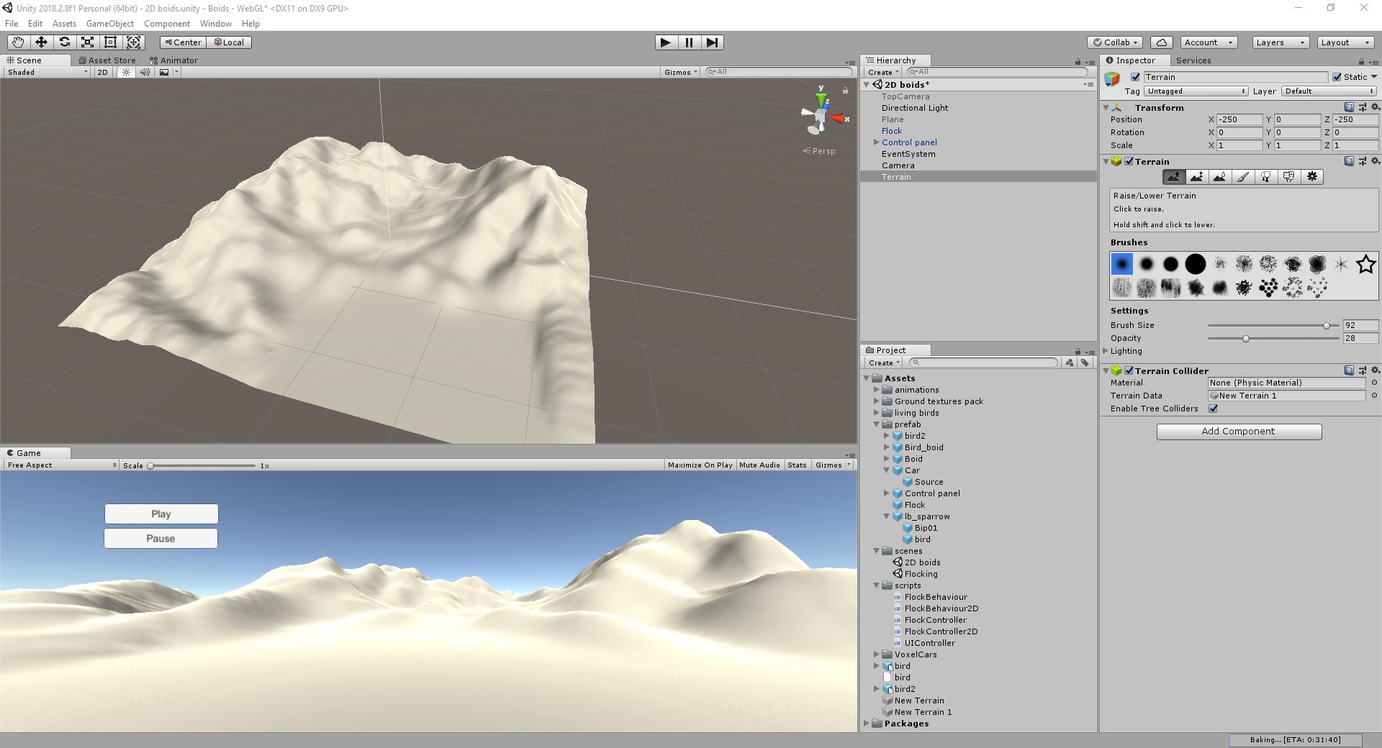This screenshot has width=1382, height=748.
Task: Open the Layer Default dropdown
Action: pos(1329,91)
